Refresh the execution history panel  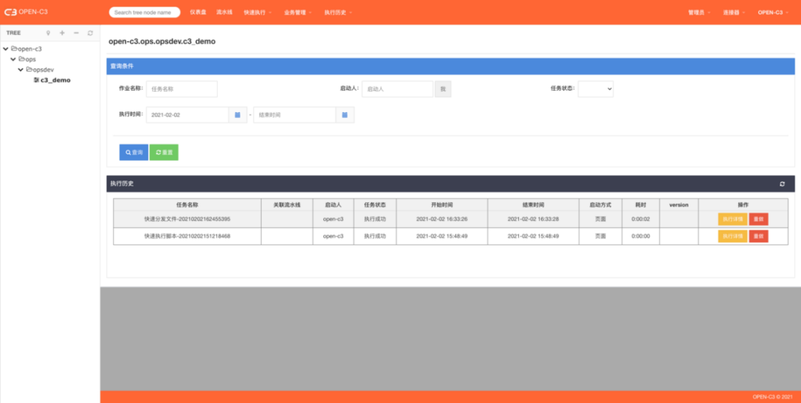tap(782, 184)
